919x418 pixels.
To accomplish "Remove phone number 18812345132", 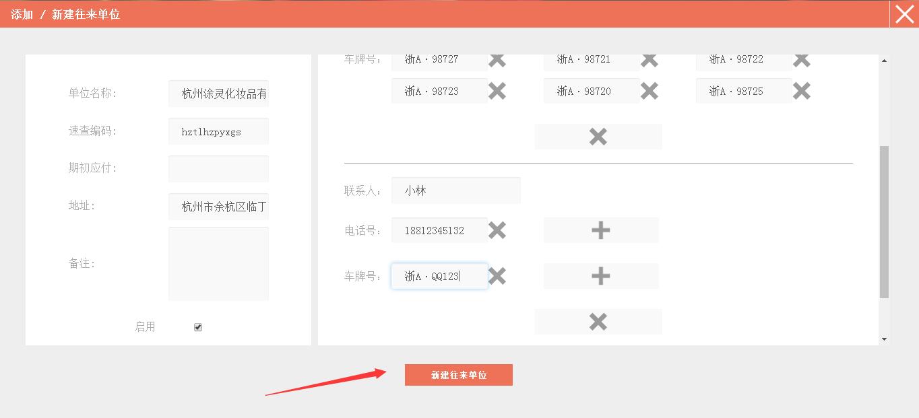I will [x=497, y=230].
